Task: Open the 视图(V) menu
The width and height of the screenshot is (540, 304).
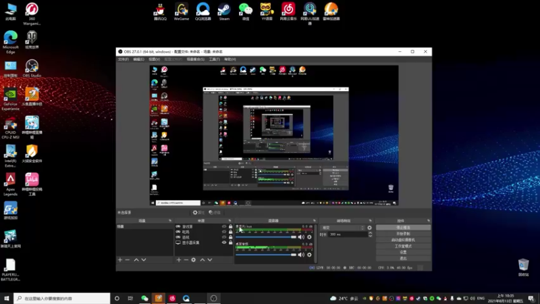Action: (x=155, y=59)
